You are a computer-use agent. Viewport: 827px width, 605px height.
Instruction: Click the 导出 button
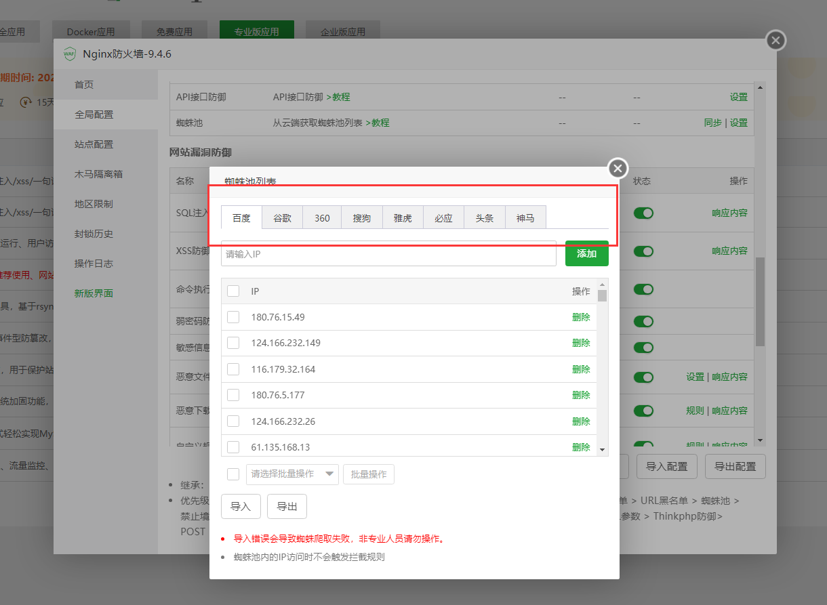tap(287, 507)
